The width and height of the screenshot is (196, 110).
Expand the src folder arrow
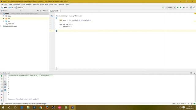tap(3, 21)
